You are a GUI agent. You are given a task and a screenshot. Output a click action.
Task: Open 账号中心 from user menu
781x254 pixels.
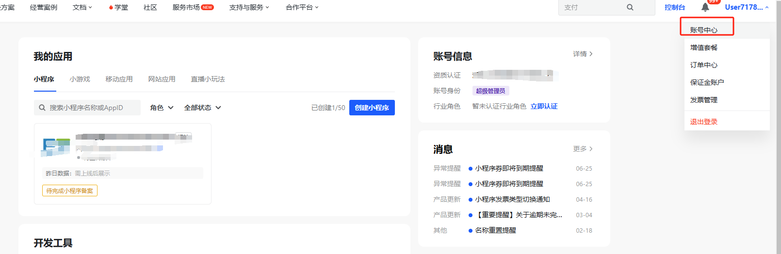coord(703,30)
